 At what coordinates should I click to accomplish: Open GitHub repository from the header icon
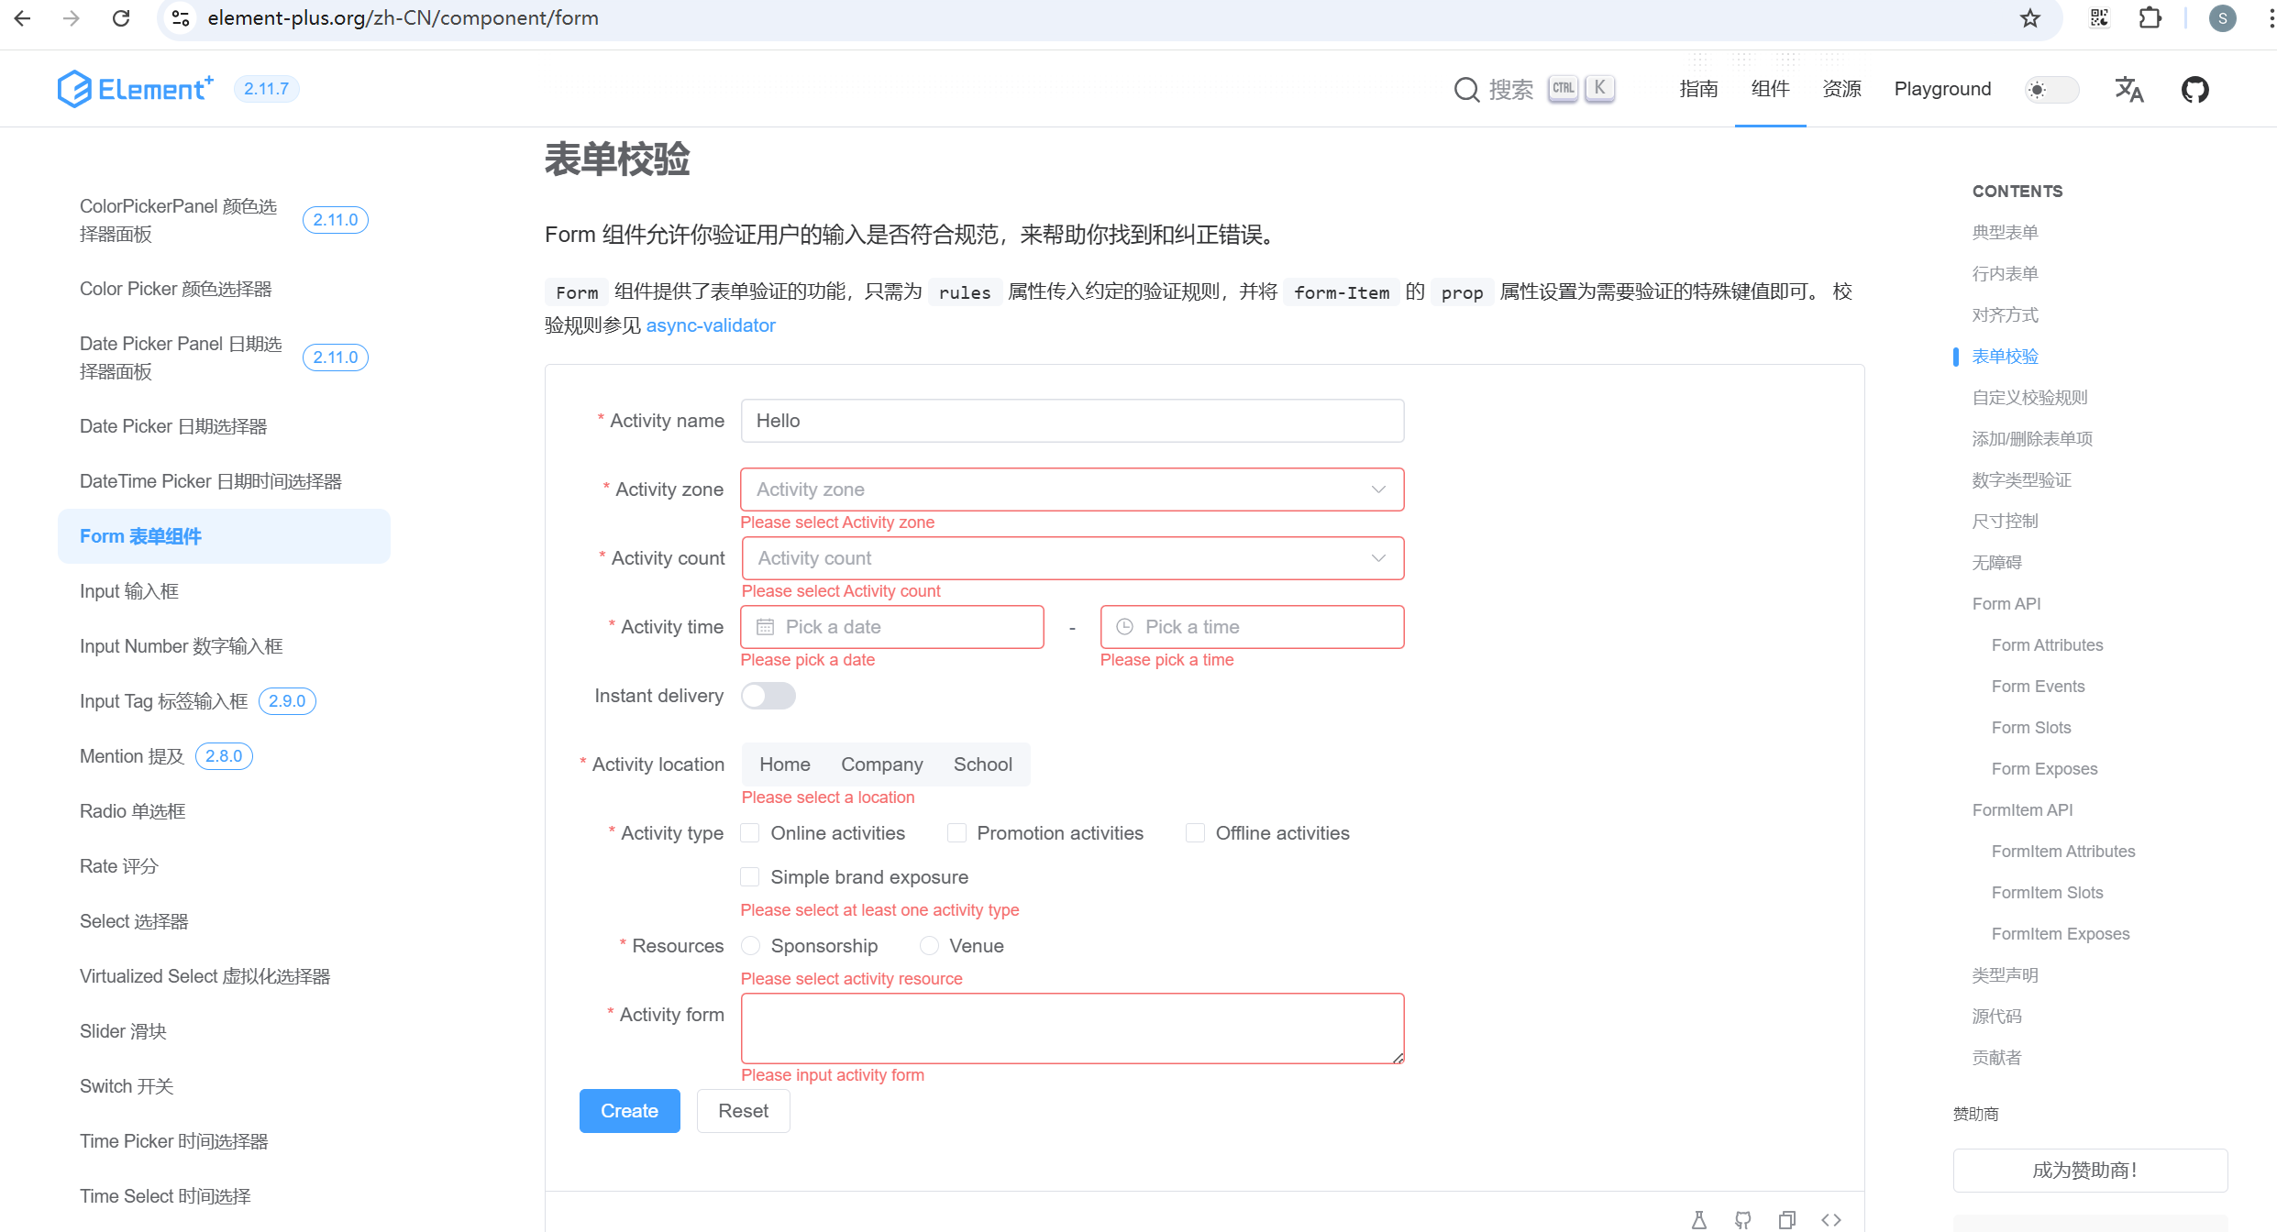(2195, 88)
